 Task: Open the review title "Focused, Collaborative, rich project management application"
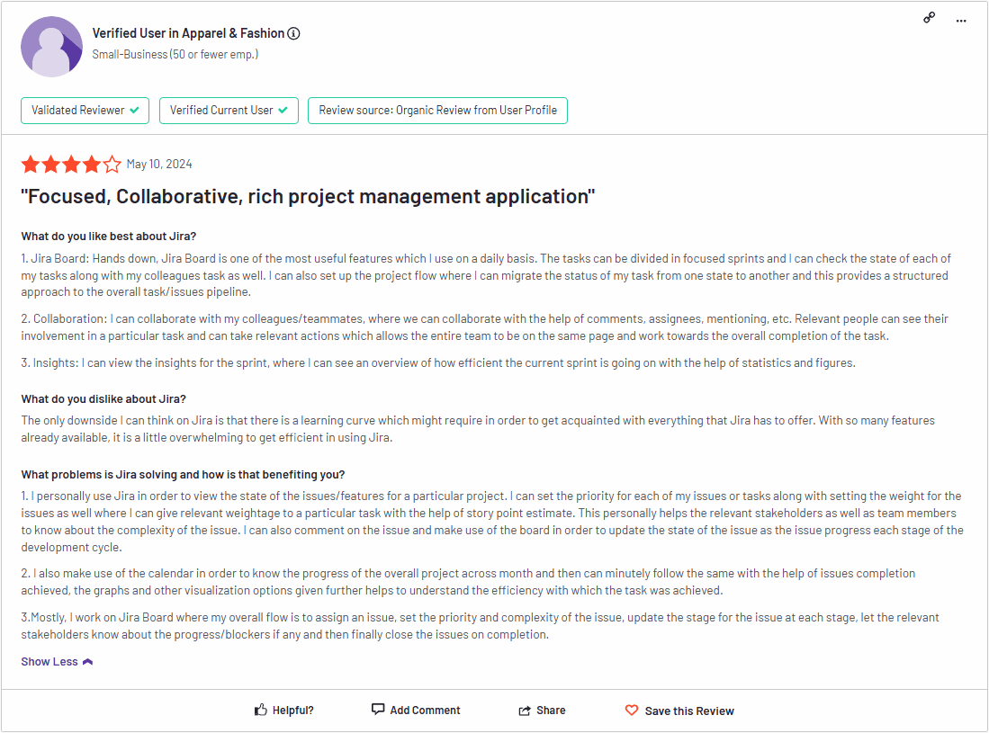[308, 197]
